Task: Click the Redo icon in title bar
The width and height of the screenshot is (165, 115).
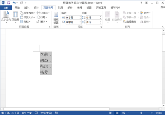Action: click(21, 3)
